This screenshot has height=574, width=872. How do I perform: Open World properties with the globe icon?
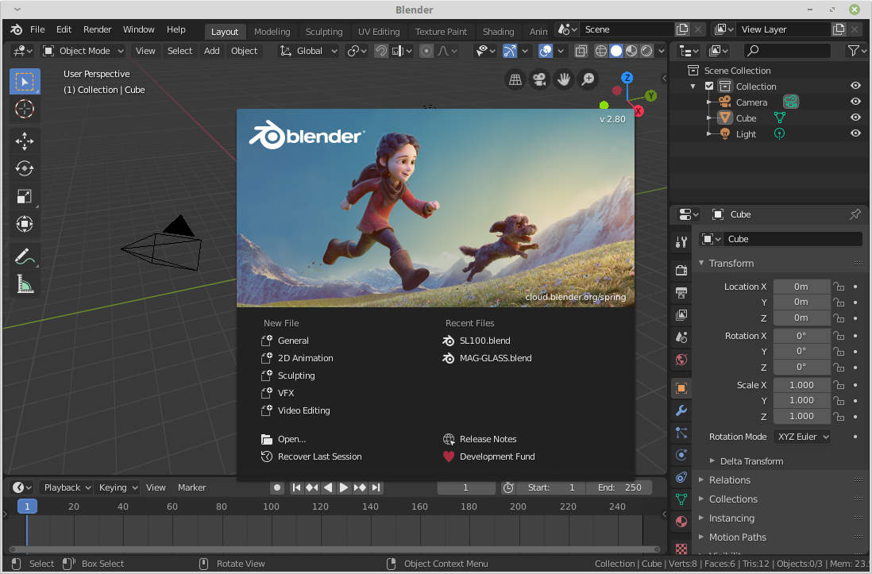click(x=681, y=360)
